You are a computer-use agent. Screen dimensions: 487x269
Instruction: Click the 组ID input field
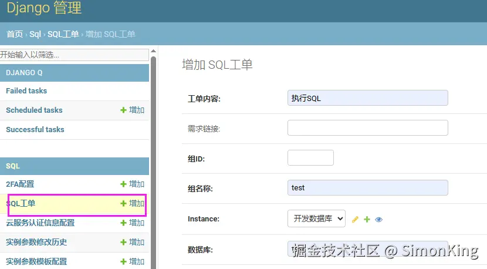tap(310, 157)
